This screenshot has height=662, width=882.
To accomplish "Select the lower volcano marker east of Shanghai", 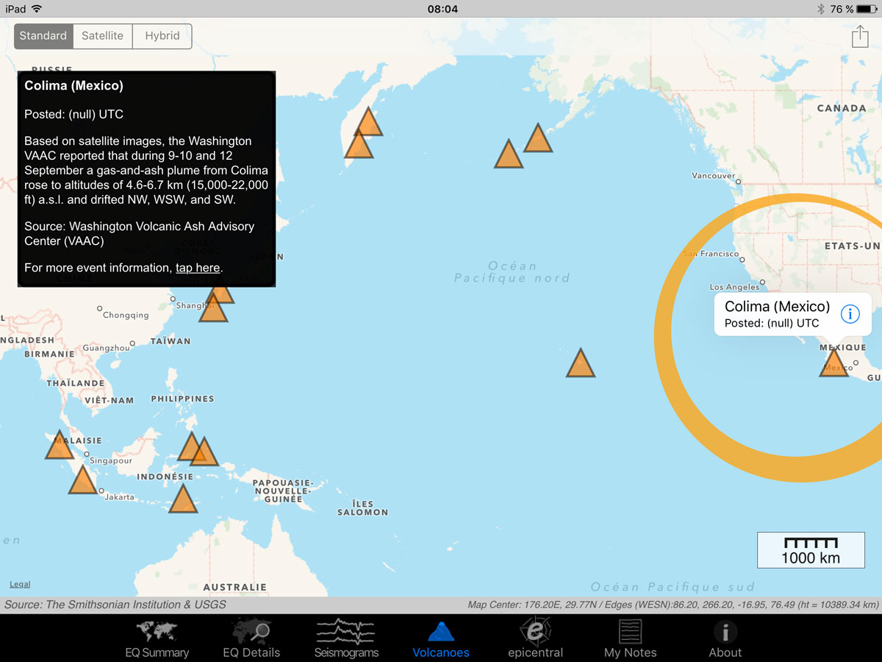I will point(213,308).
